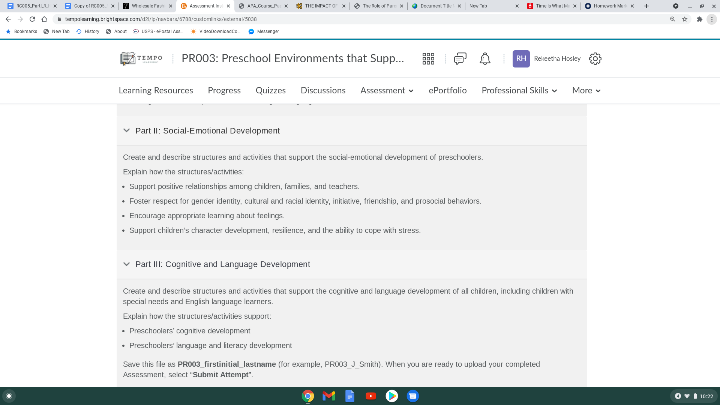Go forward in browser history
The image size is (720, 405).
(x=20, y=19)
